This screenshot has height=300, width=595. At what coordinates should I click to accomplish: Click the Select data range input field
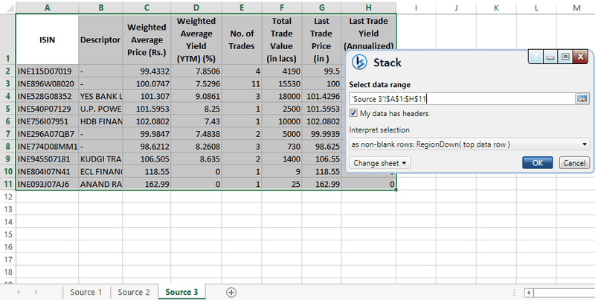click(x=462, y=99)
